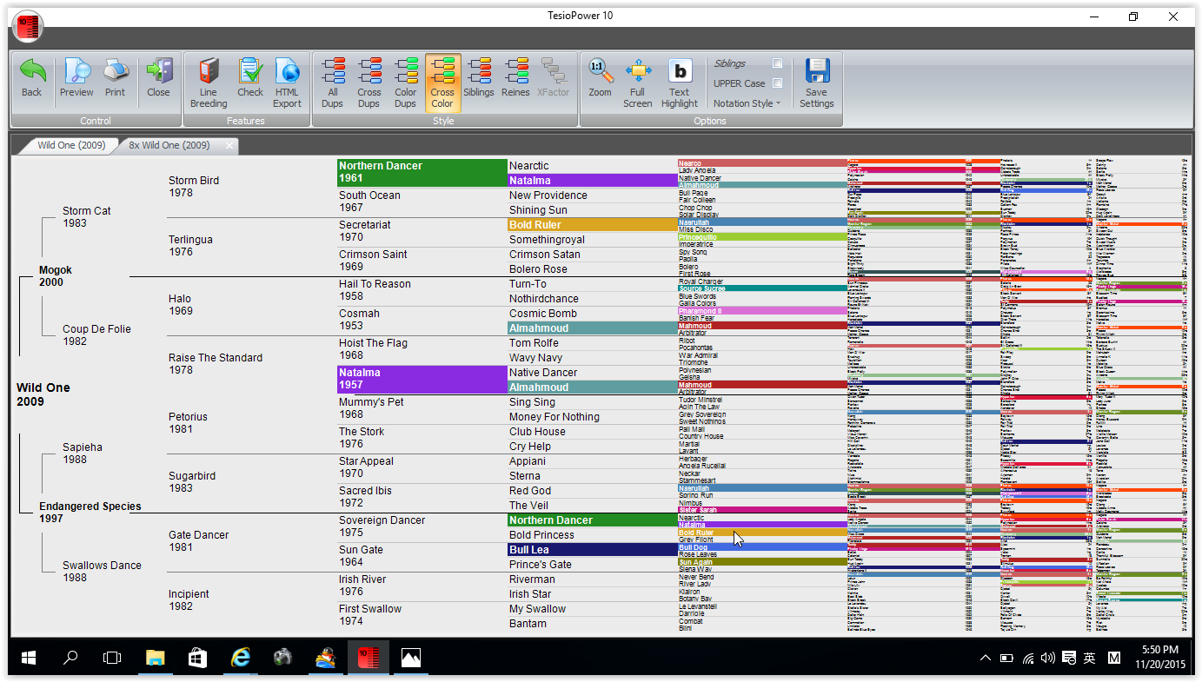Image resolution: width=1202 pixels, height=682 pixels.
Task: Launch Internet Explorer from taskbar
Action: click(240, 659)
